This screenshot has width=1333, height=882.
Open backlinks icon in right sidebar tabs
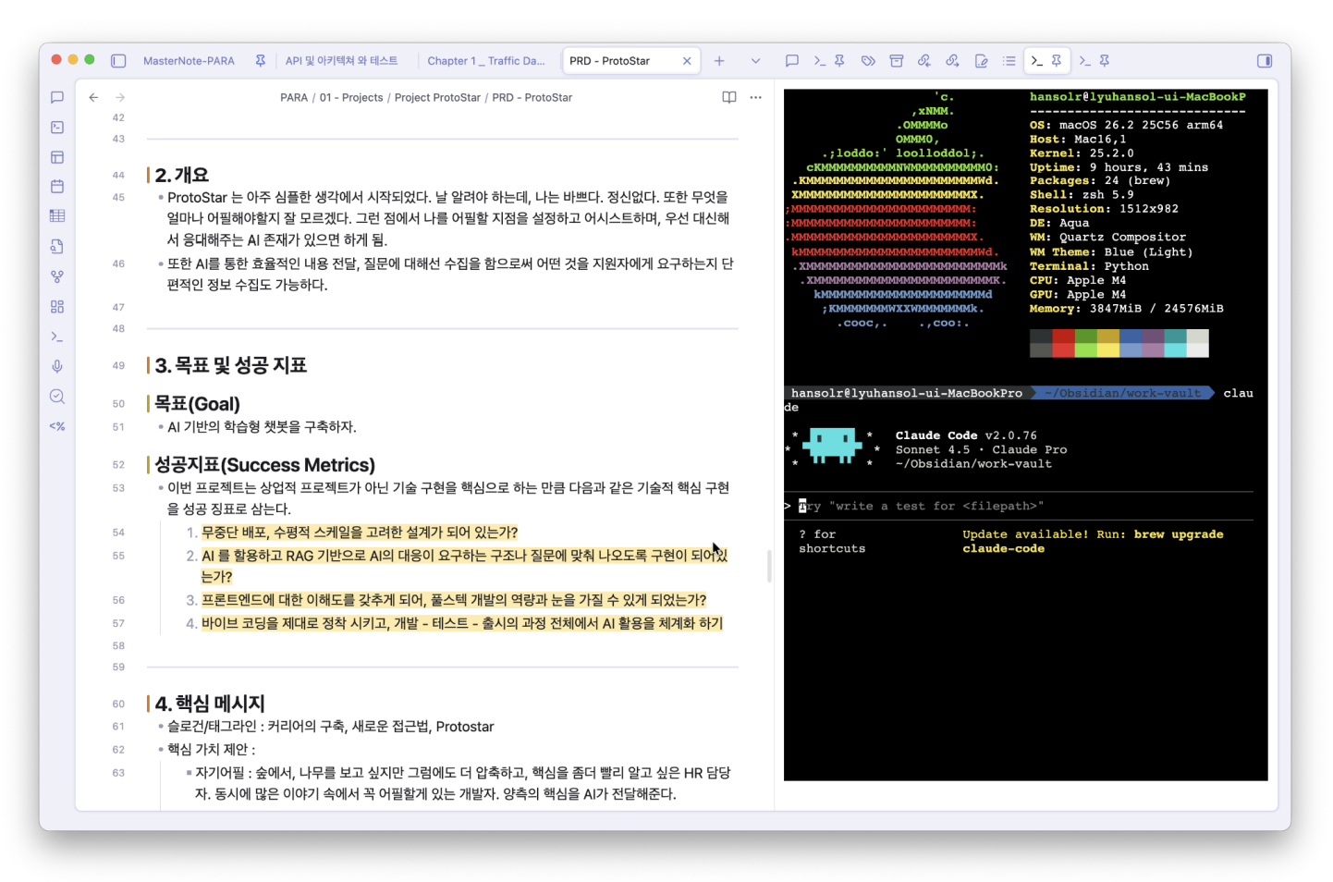click(x=924, y=61)
